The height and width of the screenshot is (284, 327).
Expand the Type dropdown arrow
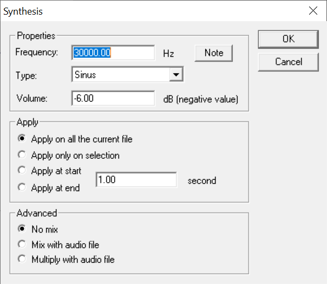point(175,75)
